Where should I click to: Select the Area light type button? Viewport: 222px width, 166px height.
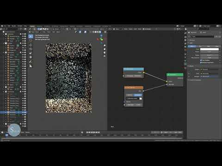click(x=216, y=46)
